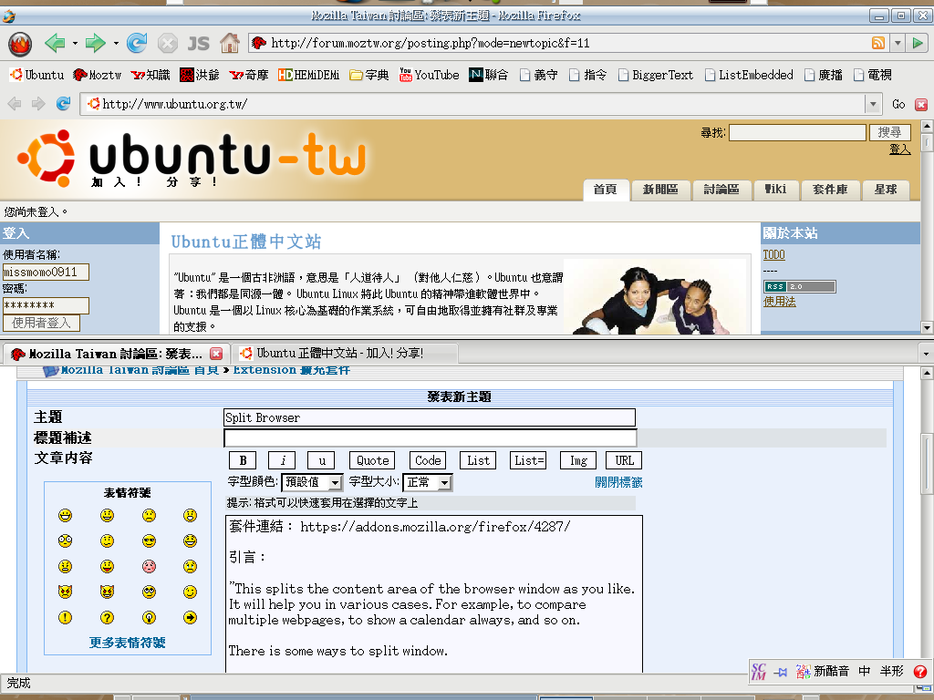The height and width of the screenshot is (700, 934).
Task: Toggle 半形 half-width character mode
Action: (892, 672)
